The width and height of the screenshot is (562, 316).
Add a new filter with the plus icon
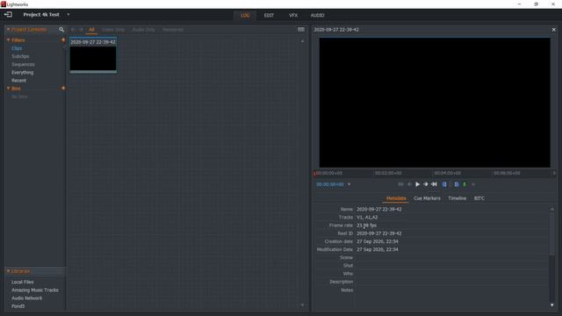click(x=63, y=40)
